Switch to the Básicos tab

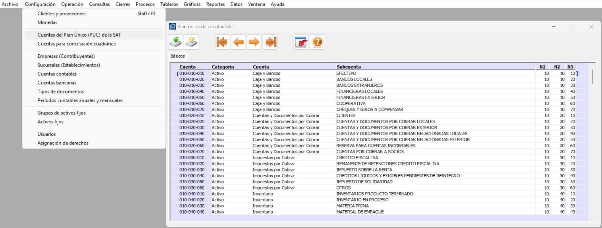(x=178, y=56)
